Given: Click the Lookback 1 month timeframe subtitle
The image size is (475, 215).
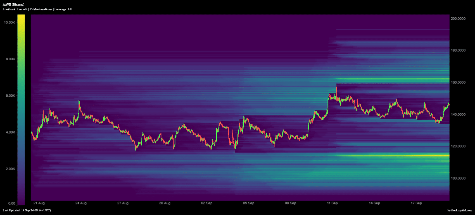Looking at the screenshot, I should [37, 9].
